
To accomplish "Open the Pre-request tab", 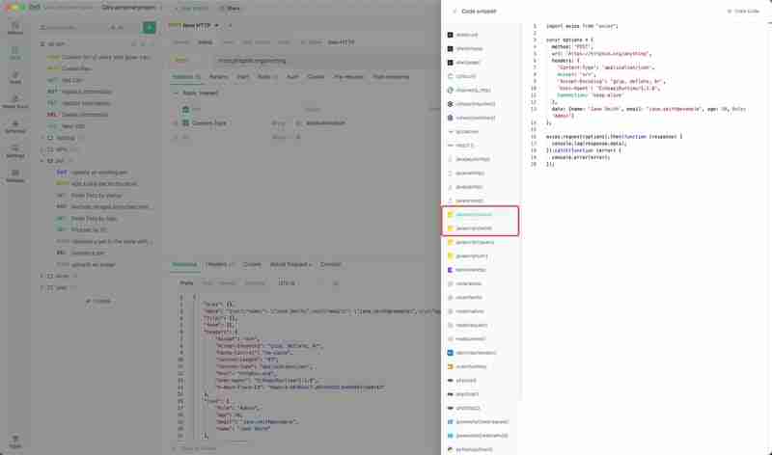I will point(348,77).
